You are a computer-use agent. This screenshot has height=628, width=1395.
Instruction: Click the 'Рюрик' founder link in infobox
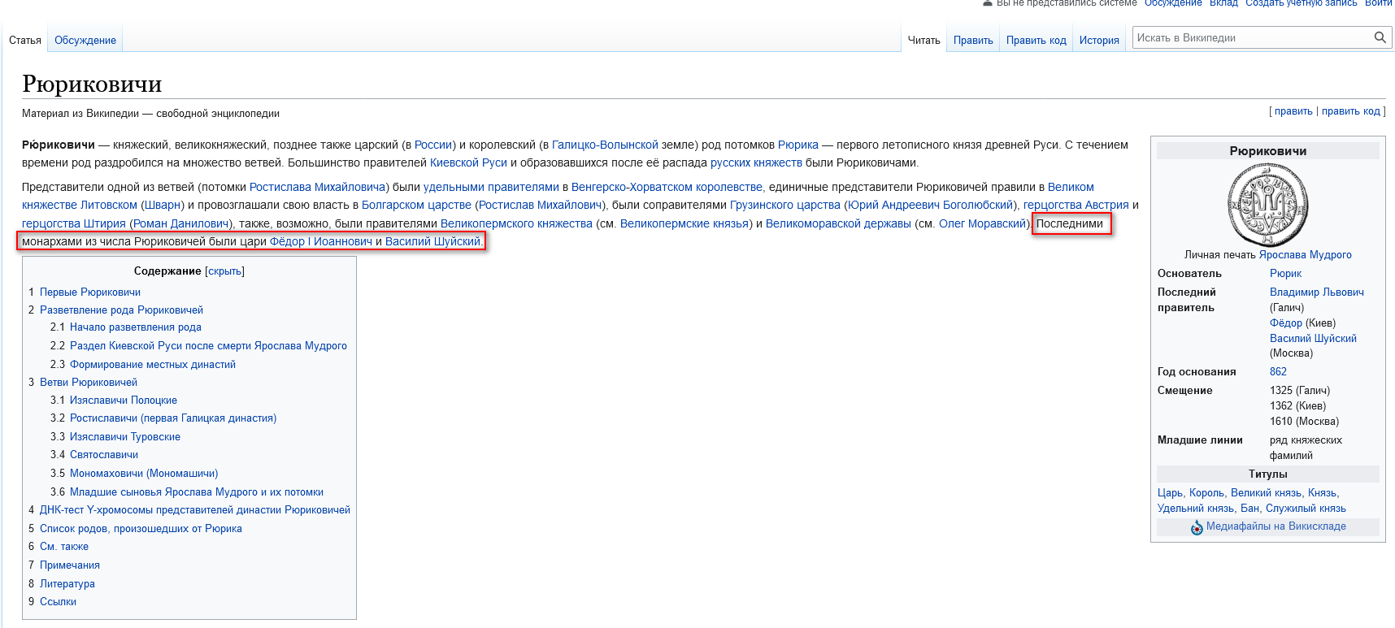click(x=1285, y=274)
